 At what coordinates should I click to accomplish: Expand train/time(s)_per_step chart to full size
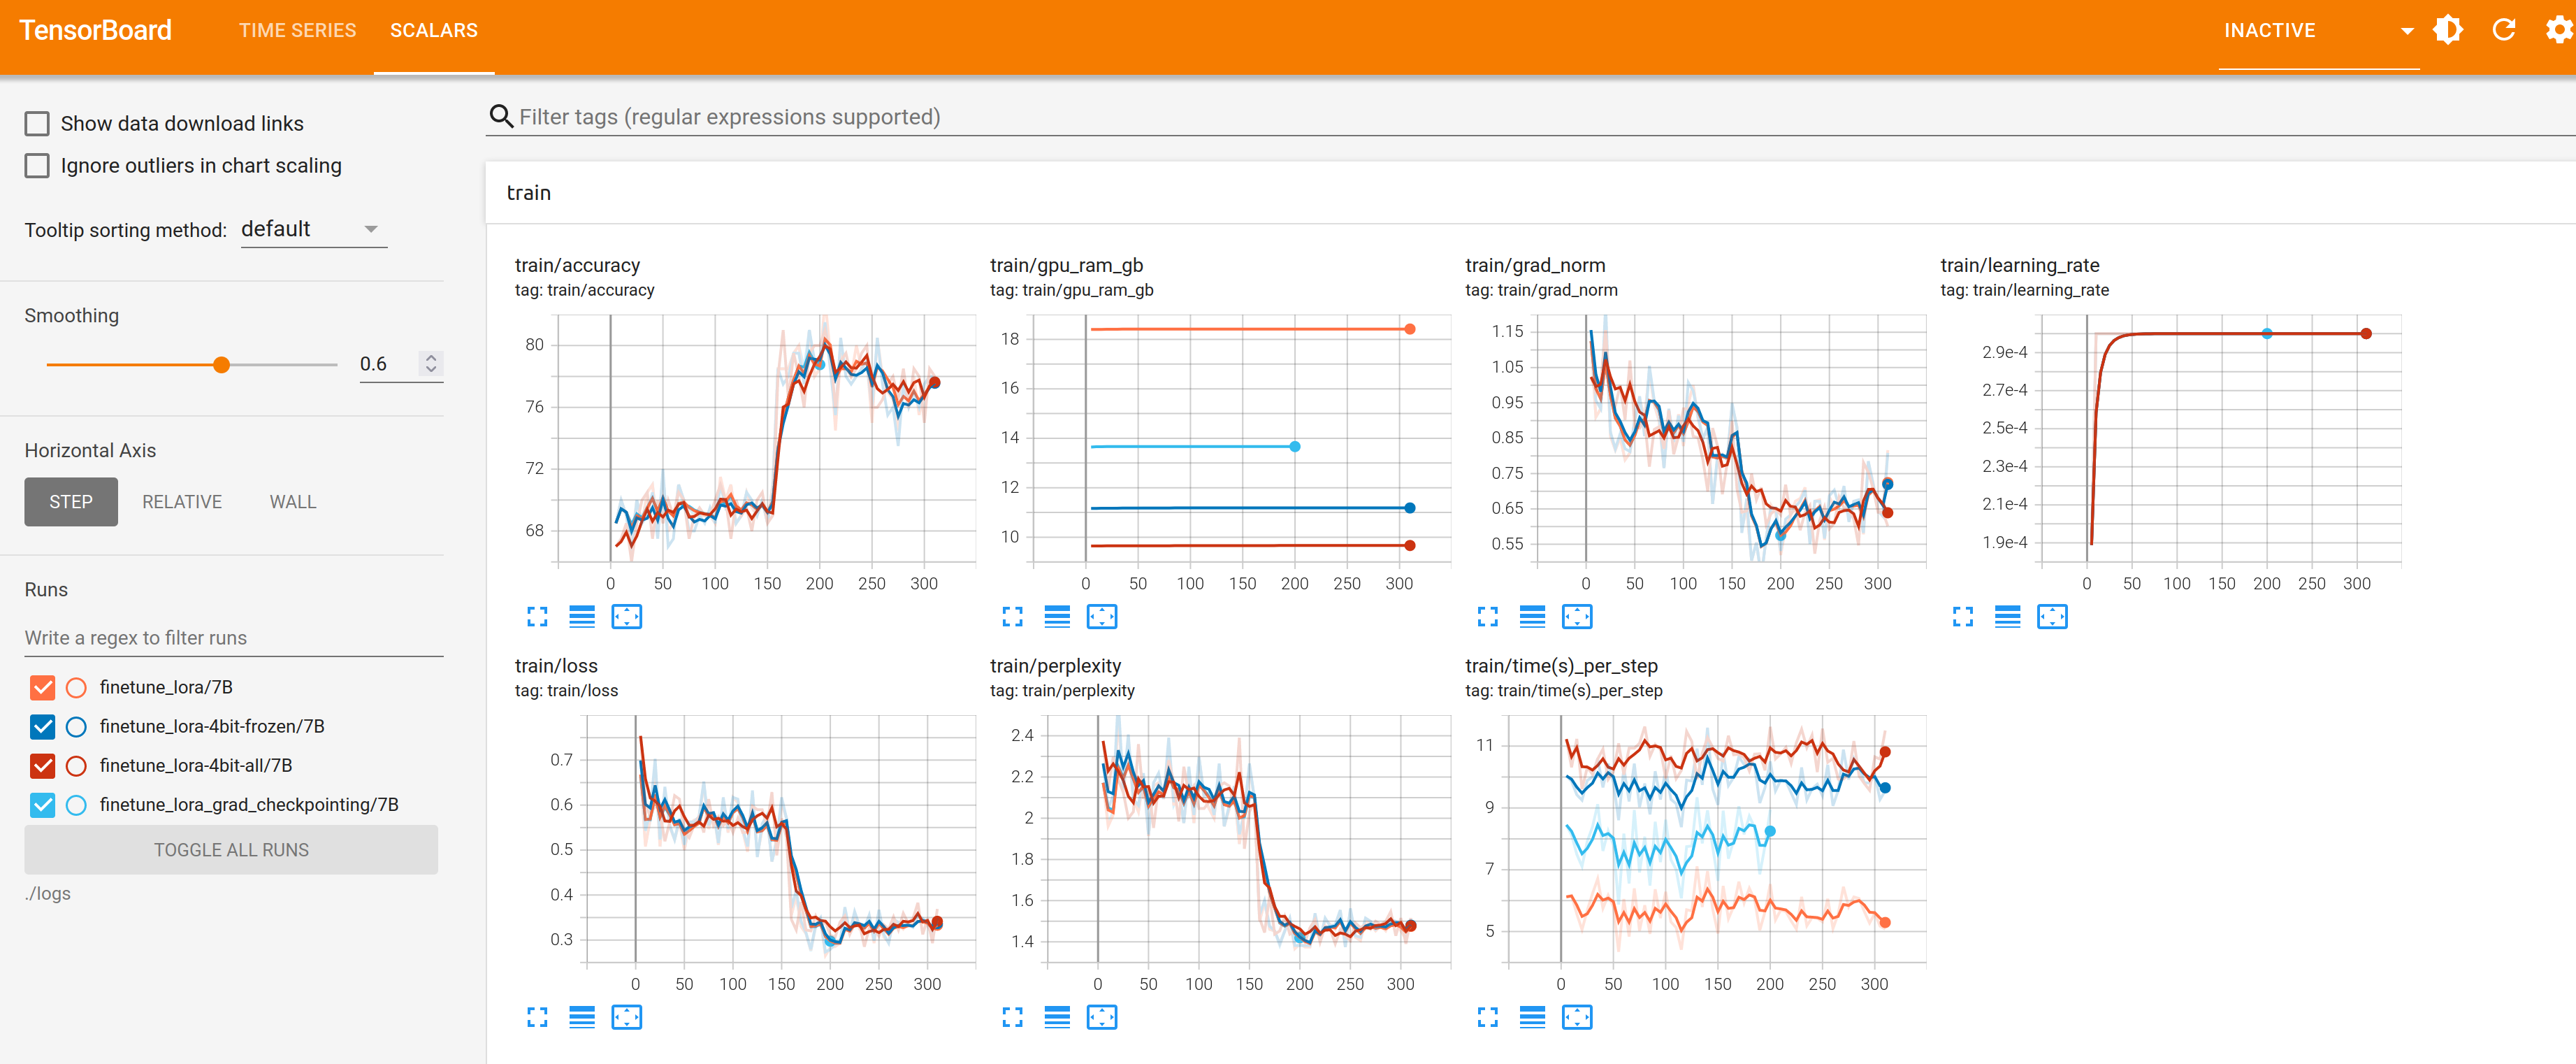click(1487, 1017)
